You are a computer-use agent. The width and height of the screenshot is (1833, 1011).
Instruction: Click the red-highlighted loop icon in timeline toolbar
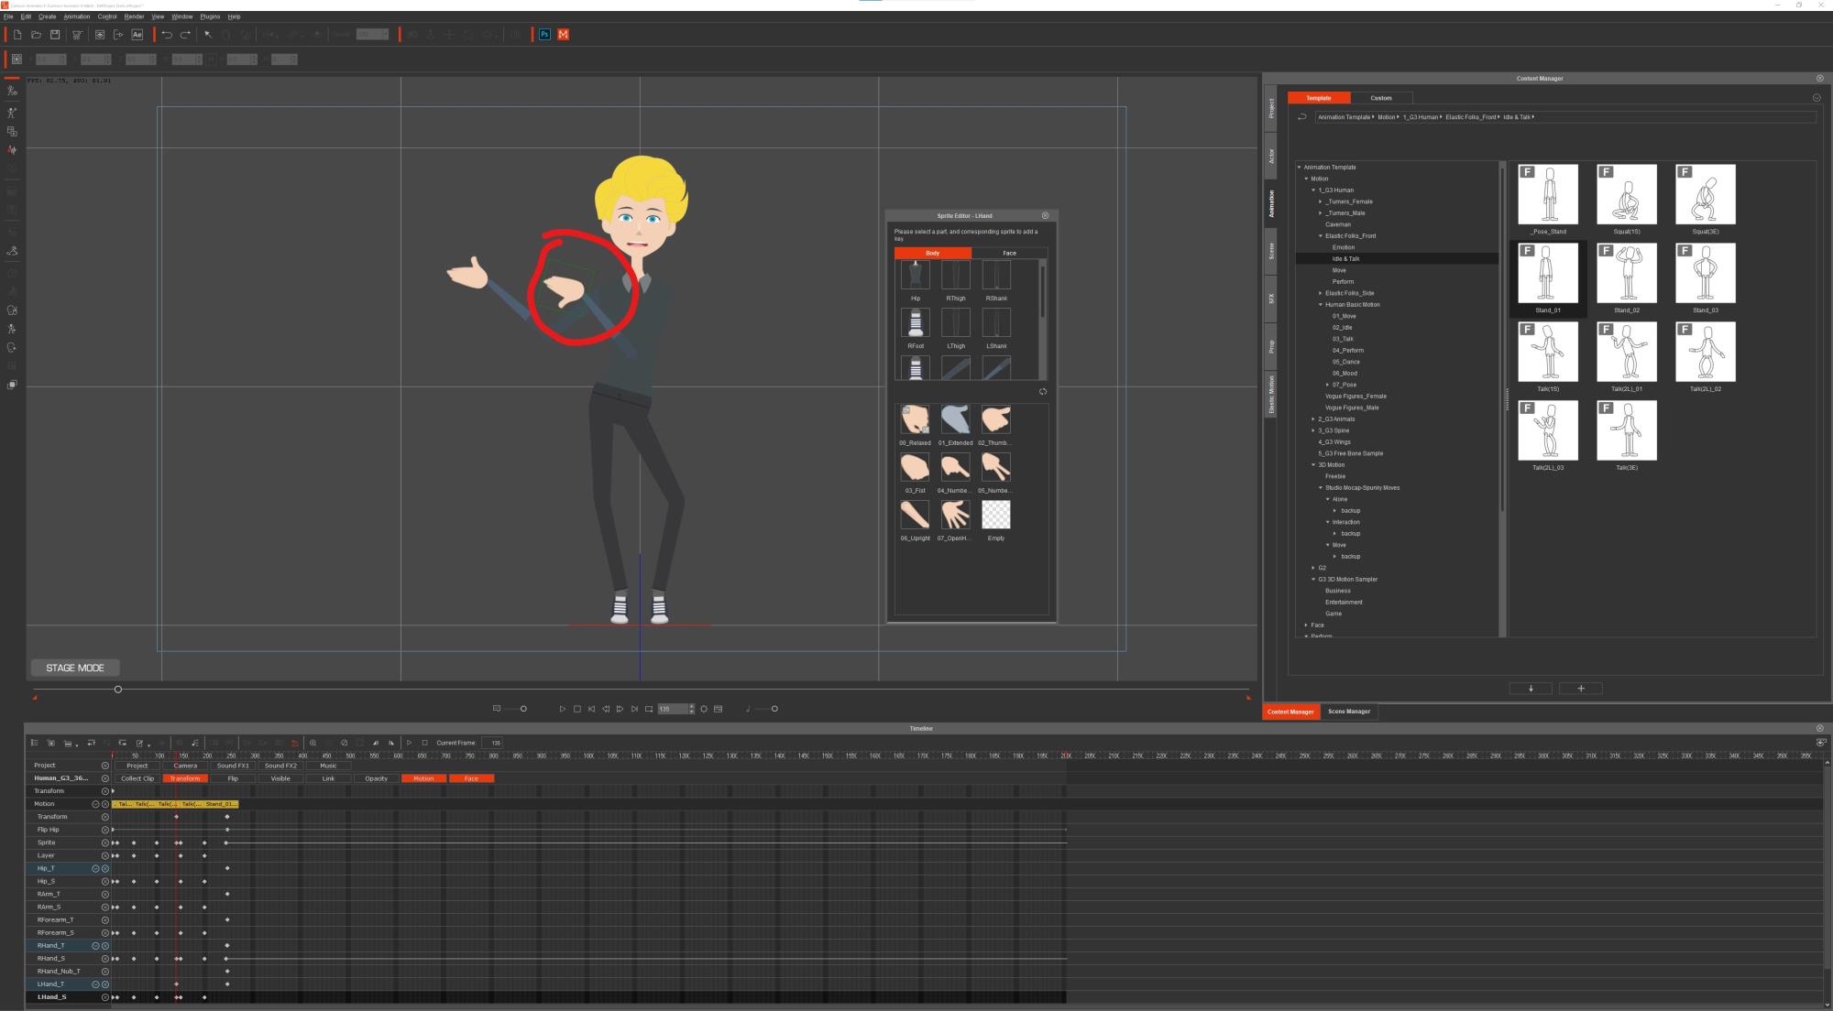point(294,743)
